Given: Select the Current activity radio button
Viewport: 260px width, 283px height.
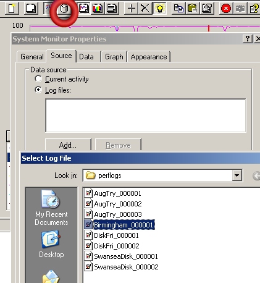Looking at the screenshot, I should [38, 78].
